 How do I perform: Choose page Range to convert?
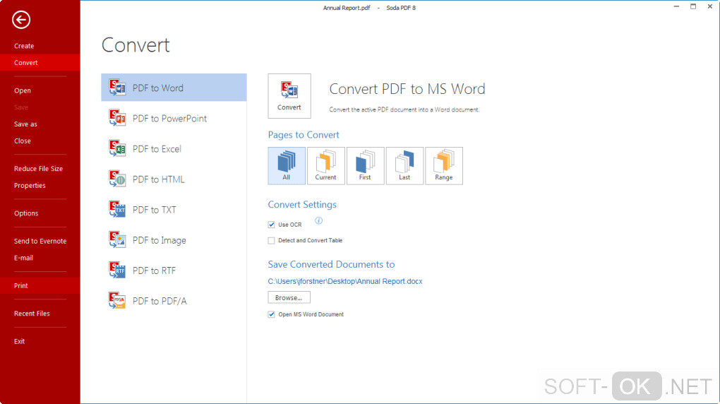click(x=444, y=166)
